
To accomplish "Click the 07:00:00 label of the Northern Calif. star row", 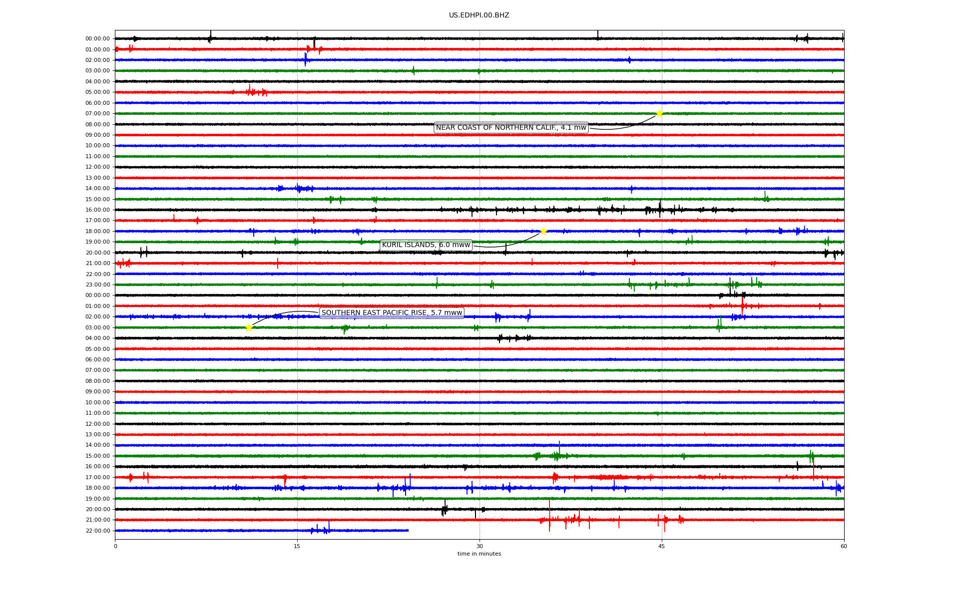I will click(x=97, y=113).
